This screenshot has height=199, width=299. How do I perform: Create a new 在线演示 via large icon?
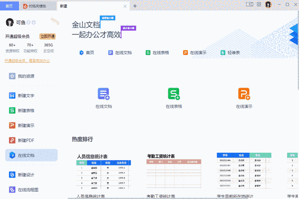click(244, 94)
